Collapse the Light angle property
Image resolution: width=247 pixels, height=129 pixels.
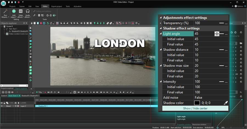pyautogui.click(x=161, y=34)
